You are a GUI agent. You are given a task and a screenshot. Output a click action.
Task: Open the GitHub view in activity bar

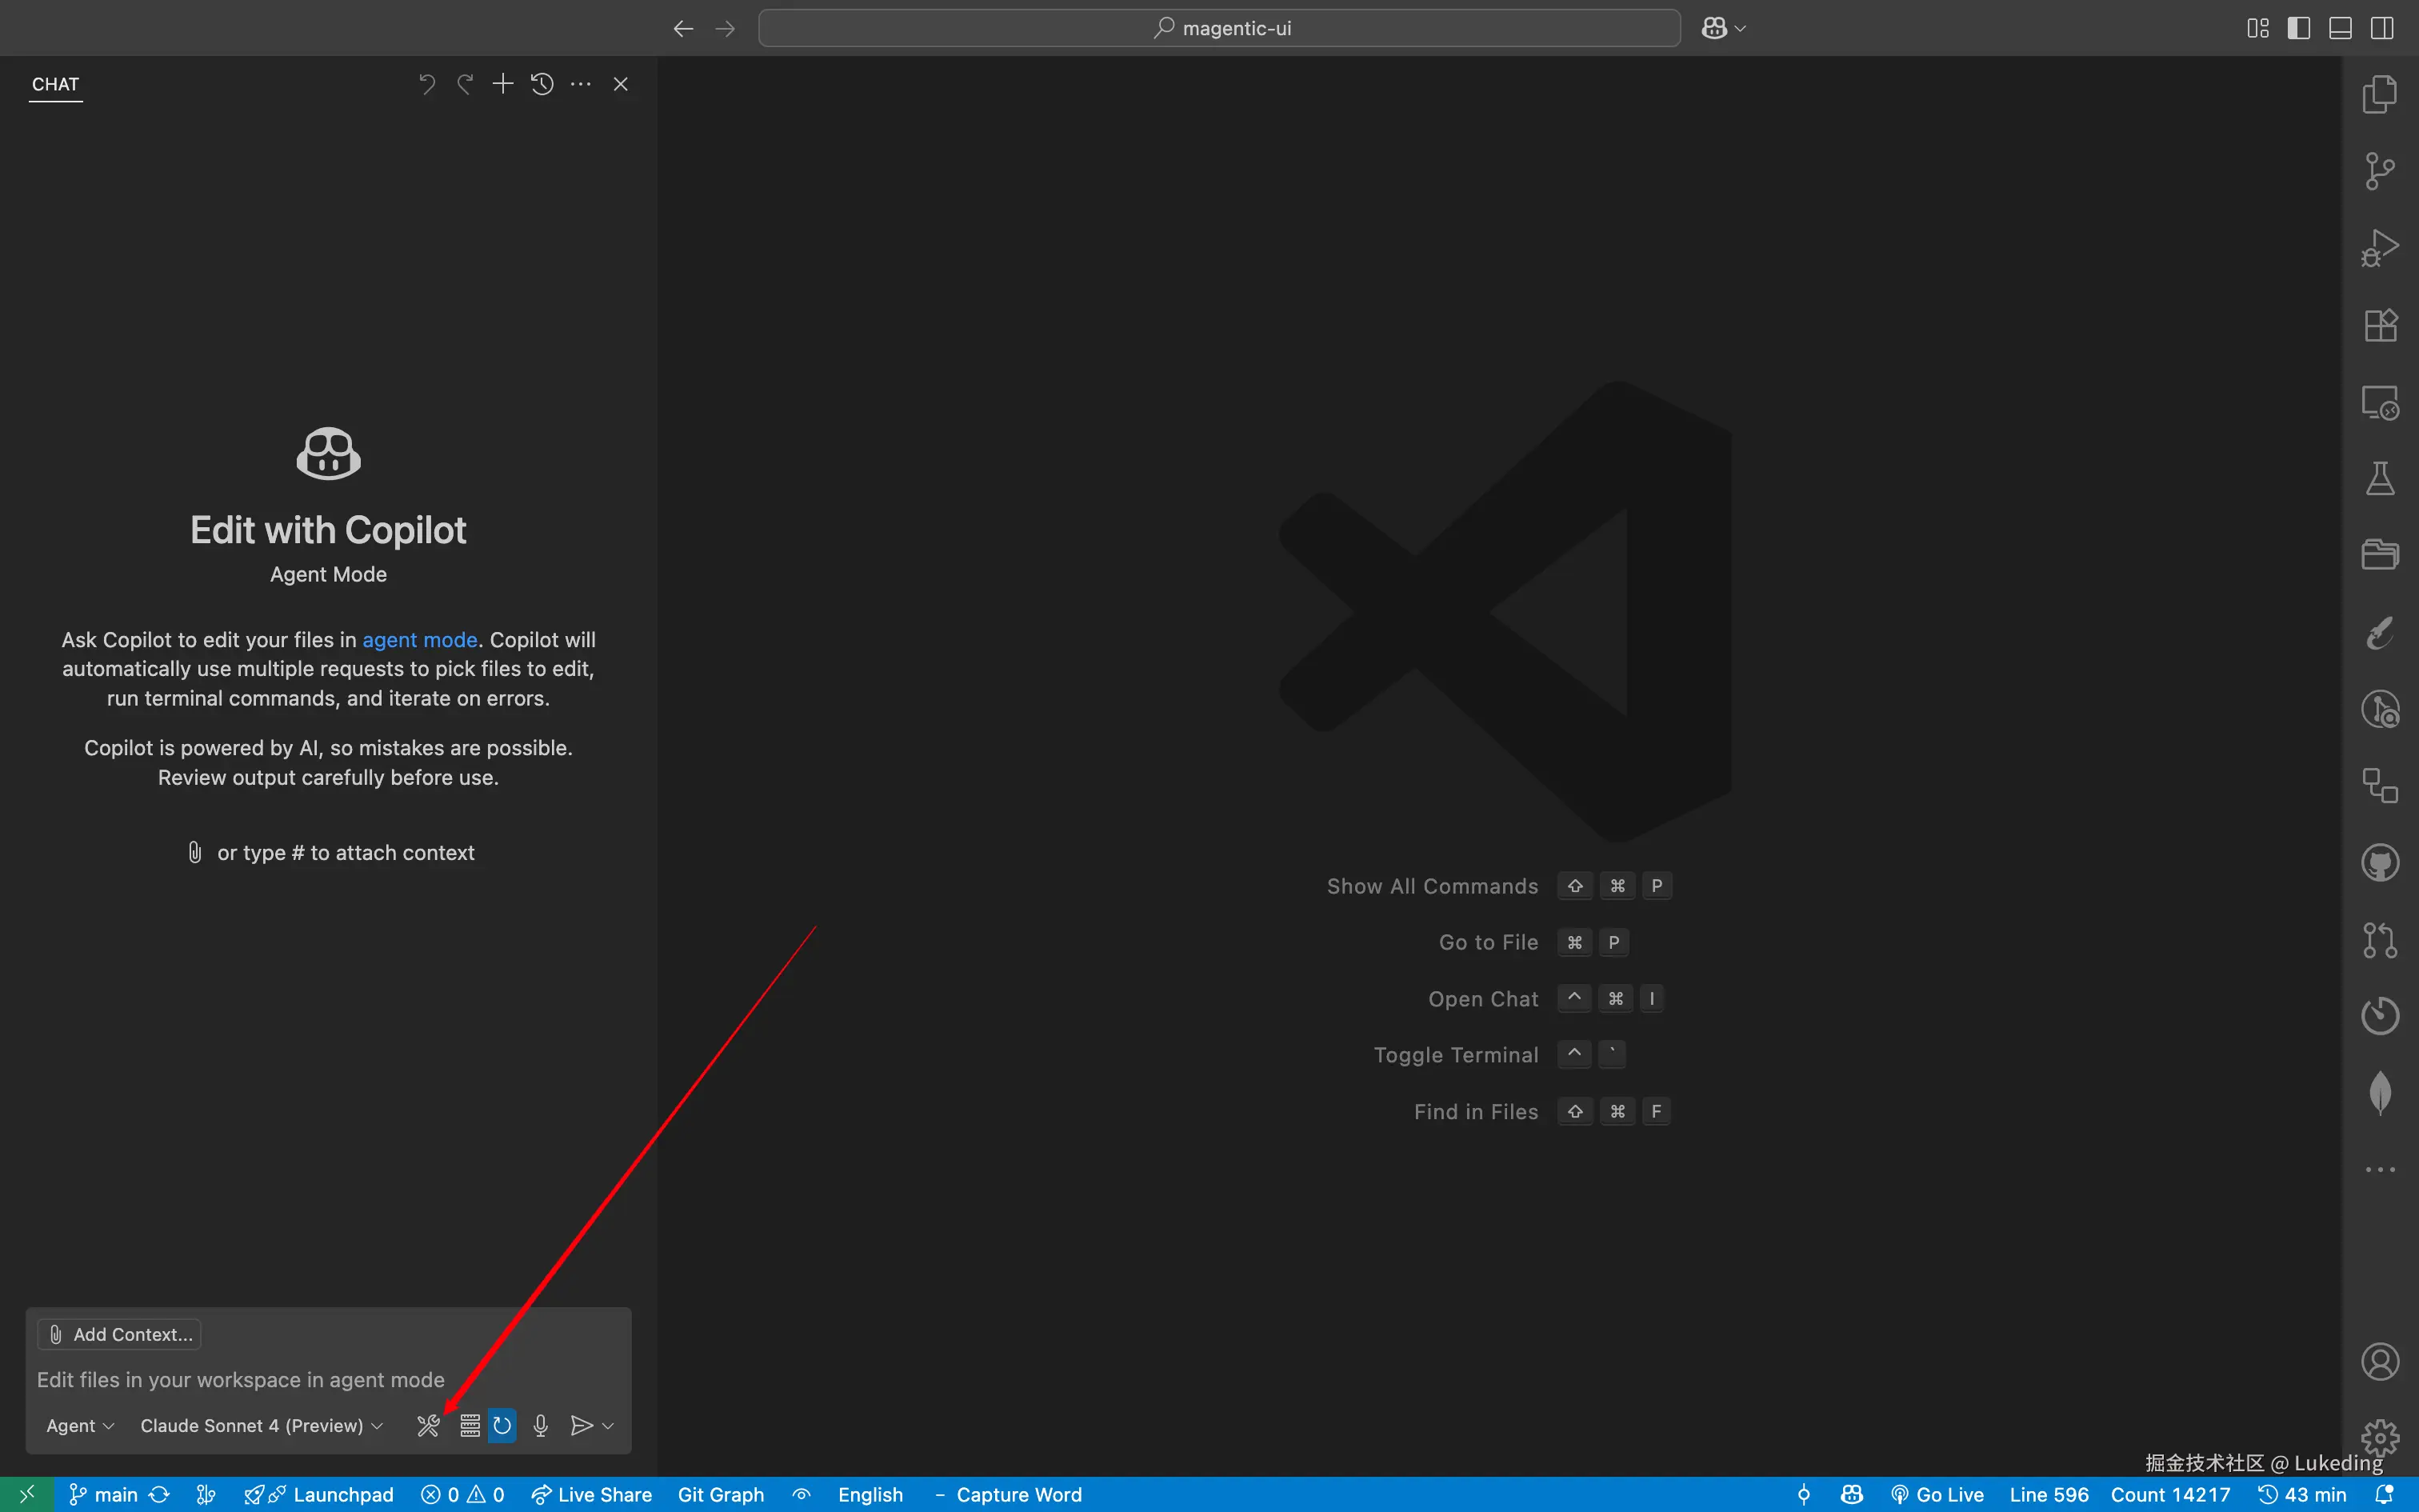coord(2380,863)
